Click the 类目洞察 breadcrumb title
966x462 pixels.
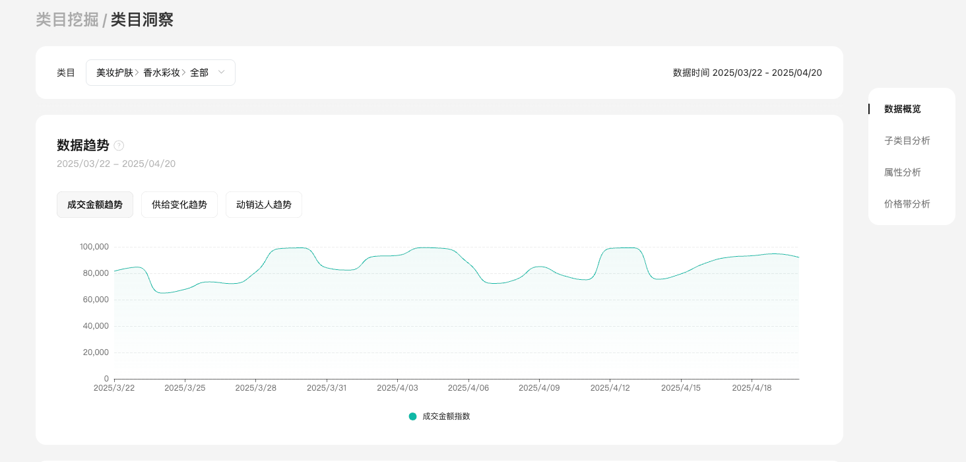[142, 20]
